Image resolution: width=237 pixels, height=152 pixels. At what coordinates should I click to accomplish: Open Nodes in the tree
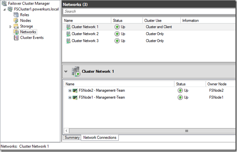[x=26, y=21]
